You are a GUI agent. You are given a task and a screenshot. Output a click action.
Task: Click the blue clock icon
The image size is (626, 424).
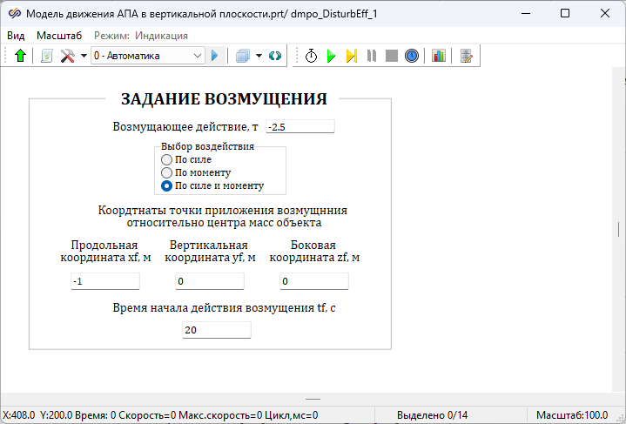coord(412,56)
